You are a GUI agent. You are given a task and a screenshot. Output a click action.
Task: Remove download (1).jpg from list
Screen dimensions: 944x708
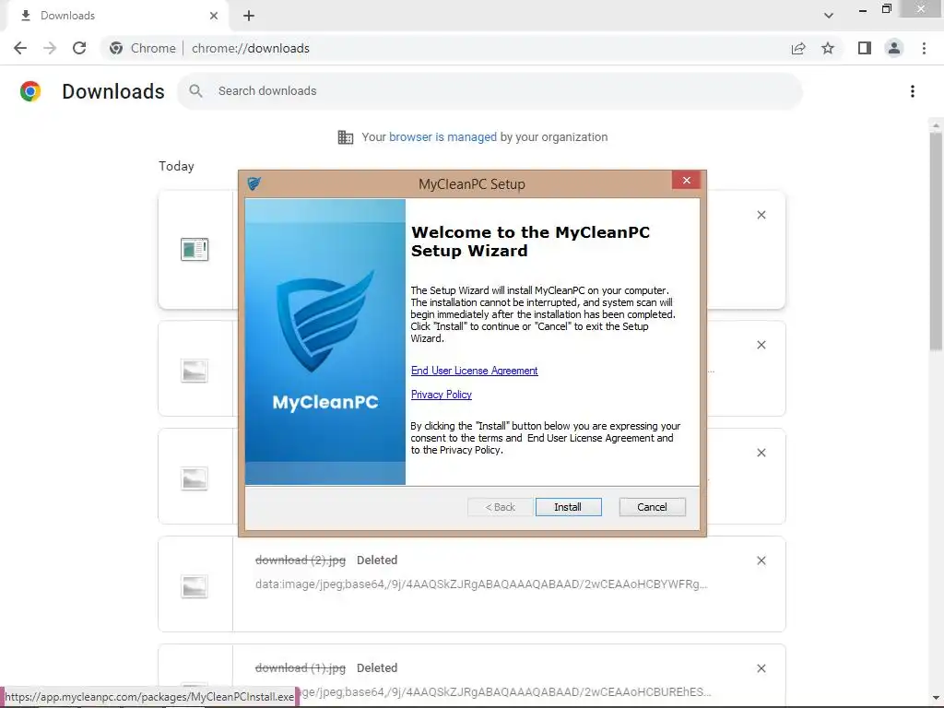pos(761,668)
